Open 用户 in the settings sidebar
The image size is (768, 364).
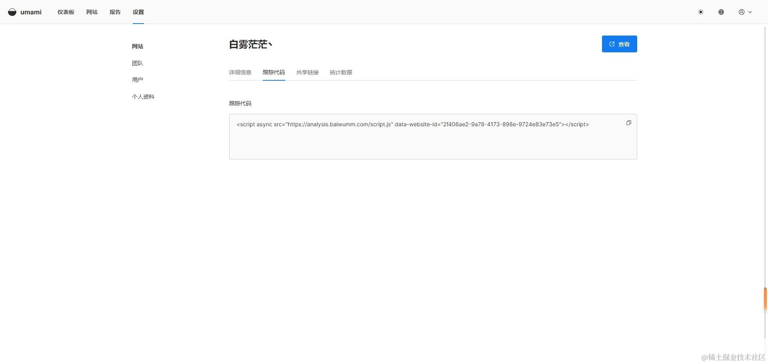coord(138,80)
